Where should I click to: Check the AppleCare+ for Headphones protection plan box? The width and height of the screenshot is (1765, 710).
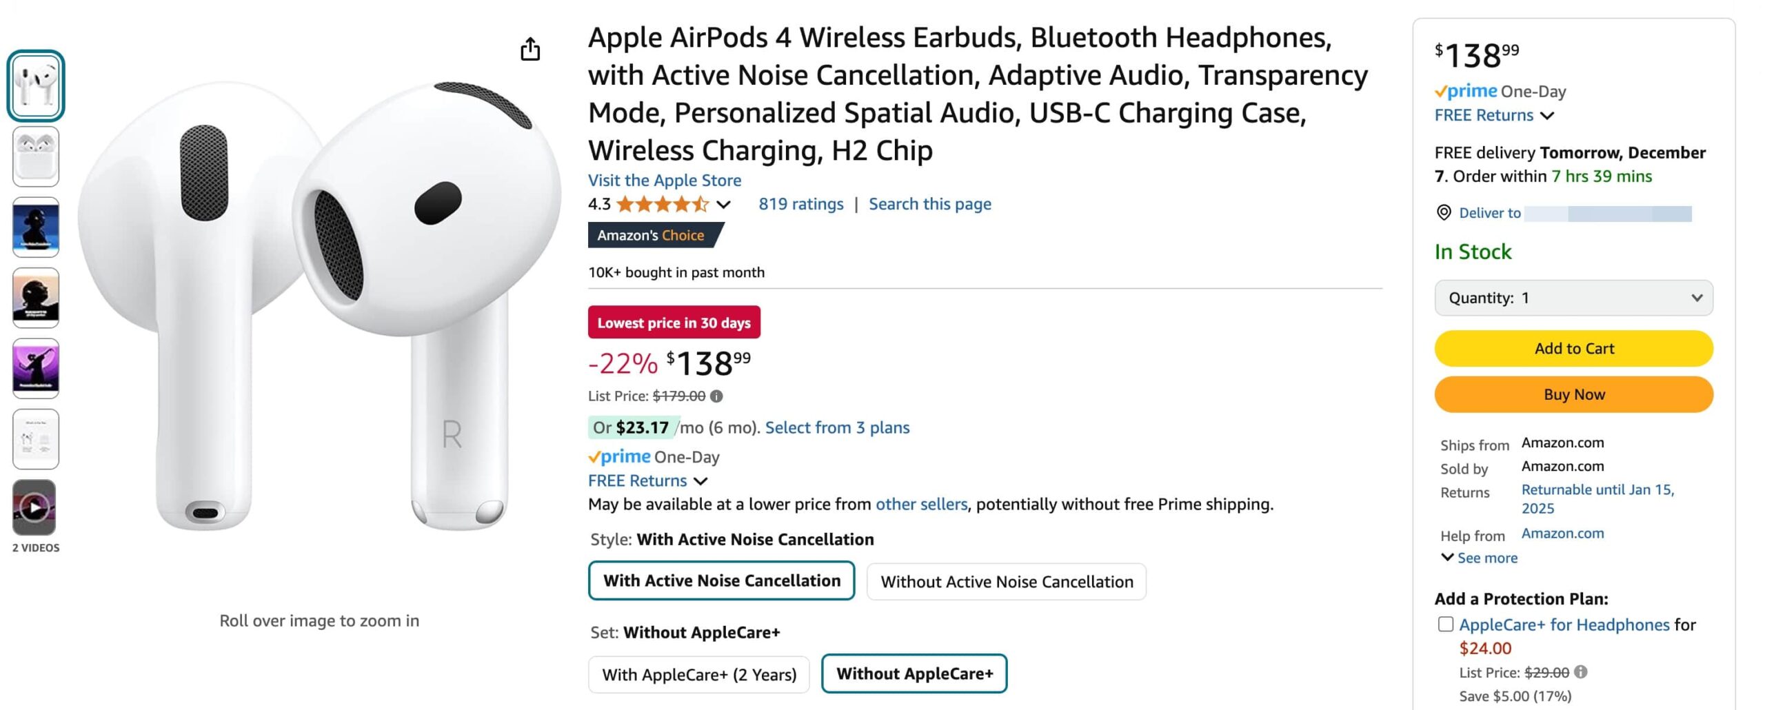click(x=1446, y=624)
